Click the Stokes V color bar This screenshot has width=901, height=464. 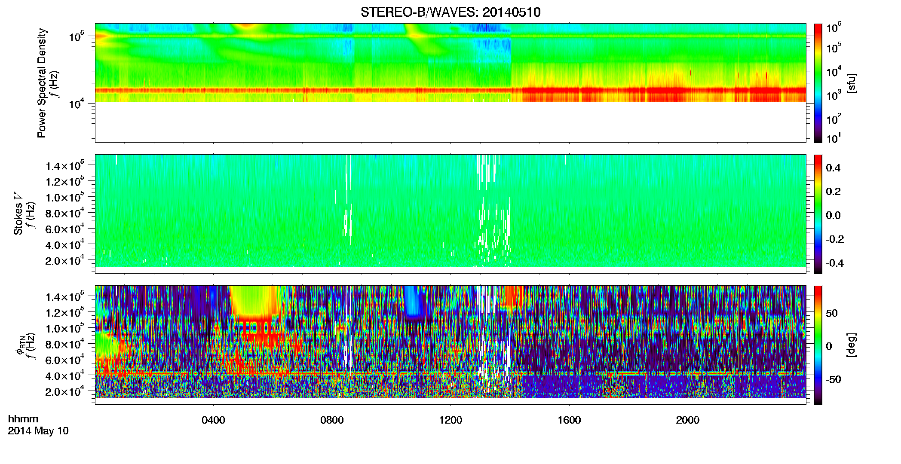coord(818,214)
